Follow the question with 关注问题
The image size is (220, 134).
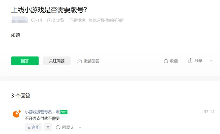click(57, 61)
